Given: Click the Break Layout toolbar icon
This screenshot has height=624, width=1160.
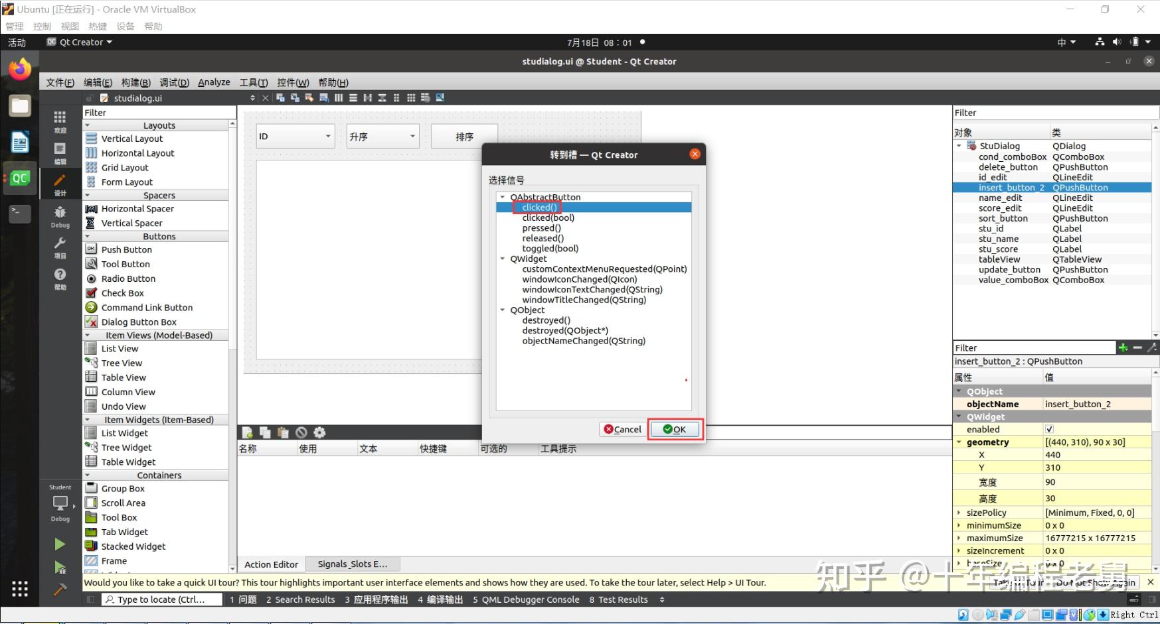Looking at the screenshot, I should point(426,97).
